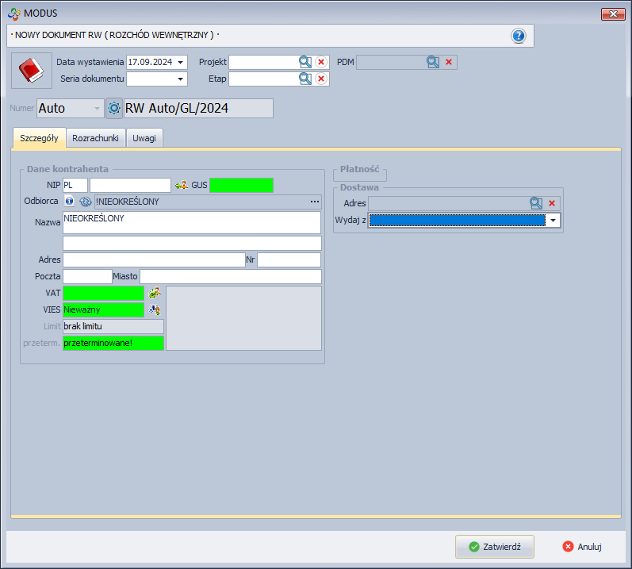The width and height of the screenshot is (632, 569).
Task: Switch to the Uwagi tab
Action: point(144,138)
